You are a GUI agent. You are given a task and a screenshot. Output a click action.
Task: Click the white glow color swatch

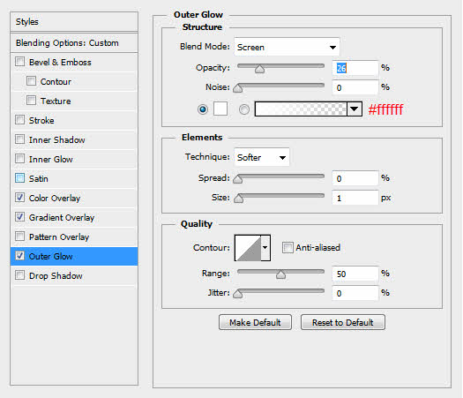220,109
